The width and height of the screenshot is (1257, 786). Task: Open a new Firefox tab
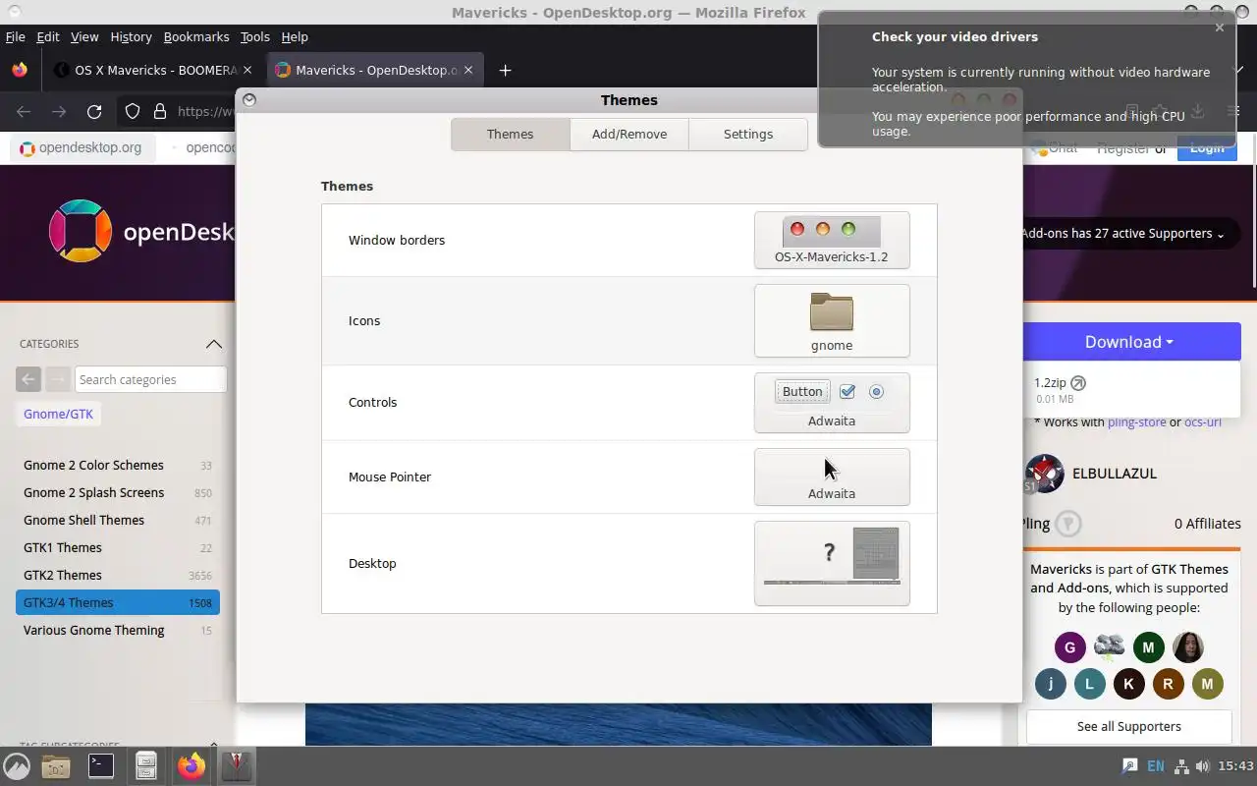tap(505, 70)
